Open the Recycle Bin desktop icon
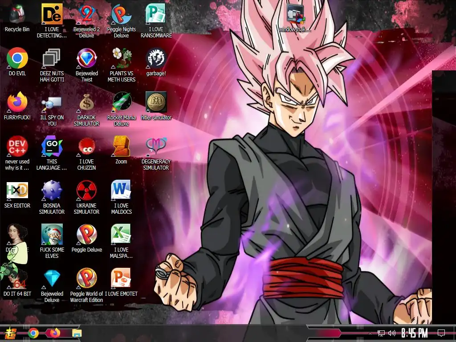This screenshot has height=342, width=456. (x=17, y=14)
